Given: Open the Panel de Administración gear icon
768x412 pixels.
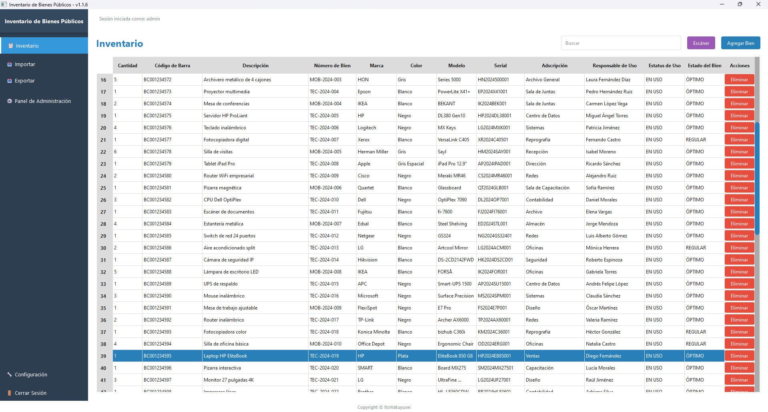Looking at the screenshot, I should pyautogui.click(x=9, y=101).
